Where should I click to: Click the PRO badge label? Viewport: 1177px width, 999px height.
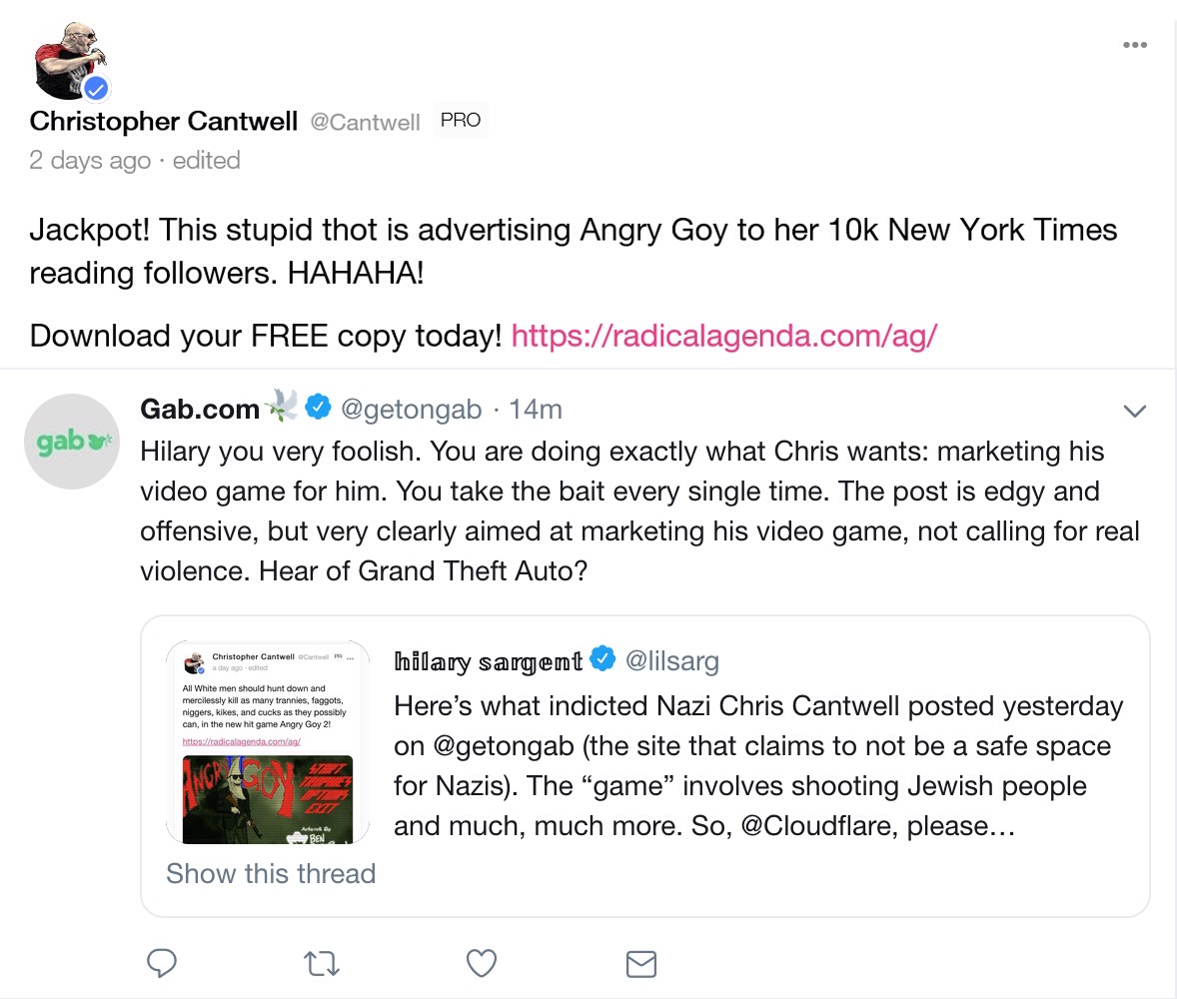[461, 118]
